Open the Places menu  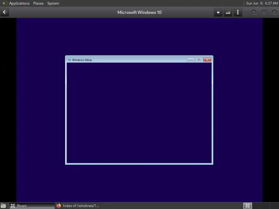pos(38,3)
